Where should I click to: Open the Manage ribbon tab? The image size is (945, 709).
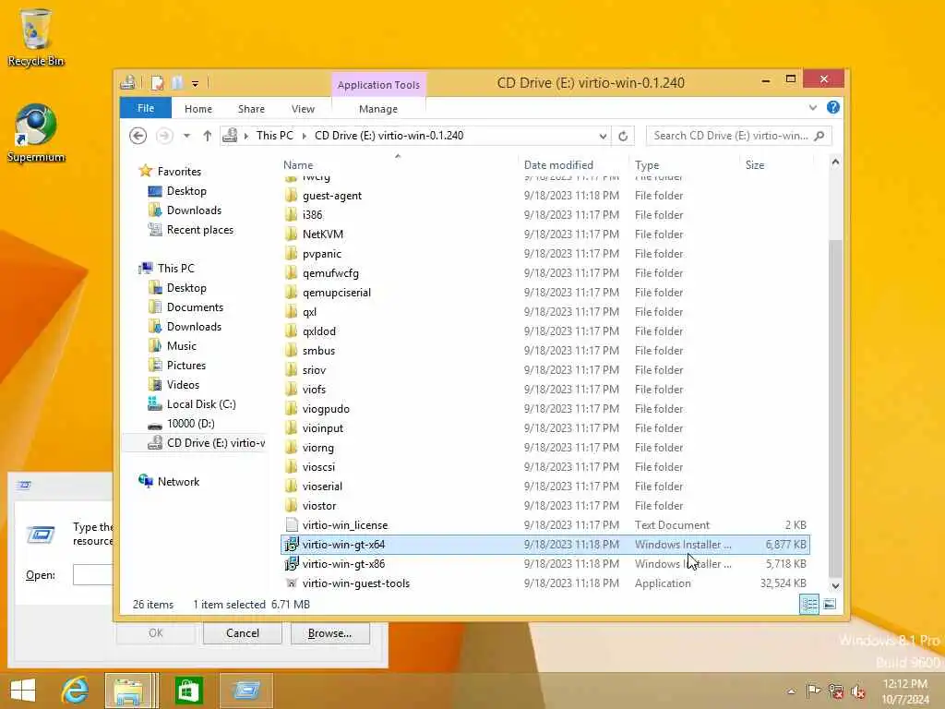point(378,109)
